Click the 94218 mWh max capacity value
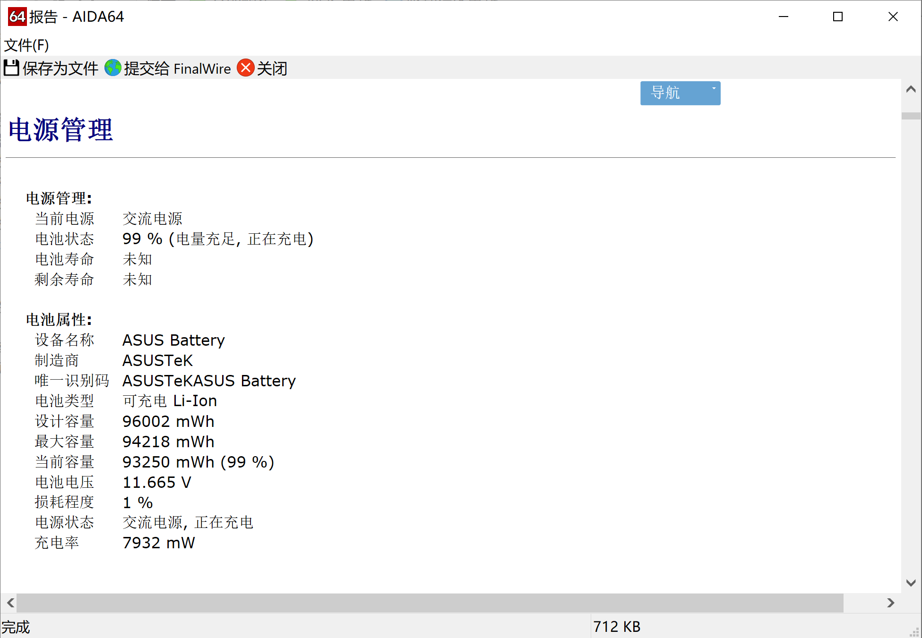The width and height of the screenshot is (922, 638). pyautogui.click(x=169, y=442)
